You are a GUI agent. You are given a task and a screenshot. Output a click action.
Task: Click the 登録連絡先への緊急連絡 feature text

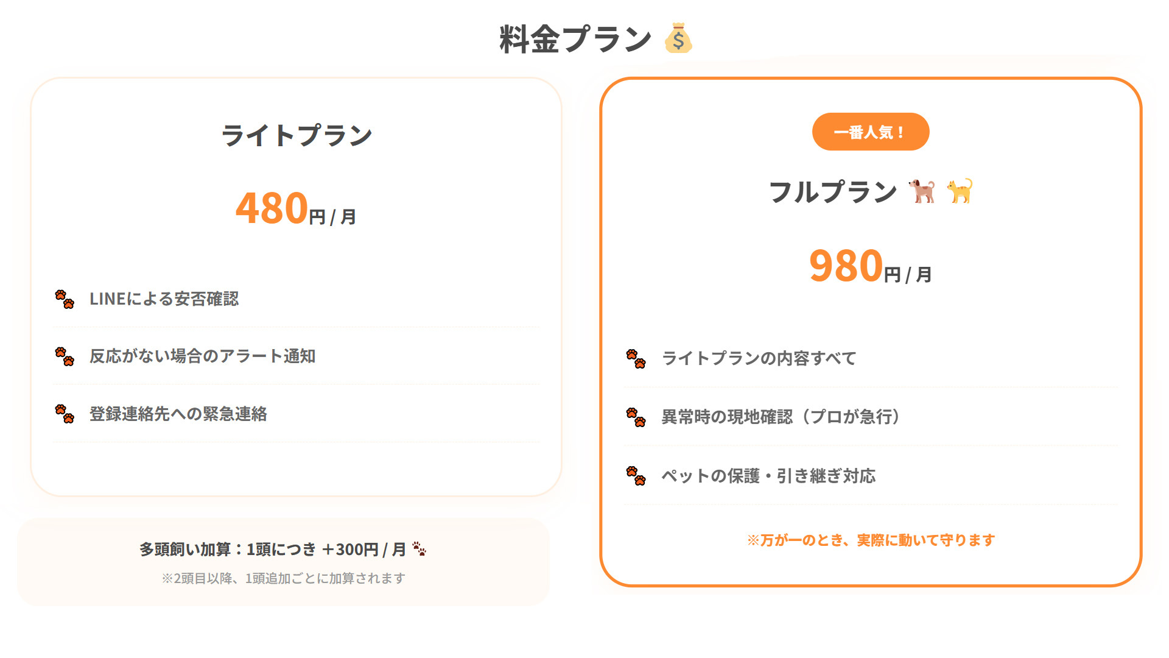178,414
